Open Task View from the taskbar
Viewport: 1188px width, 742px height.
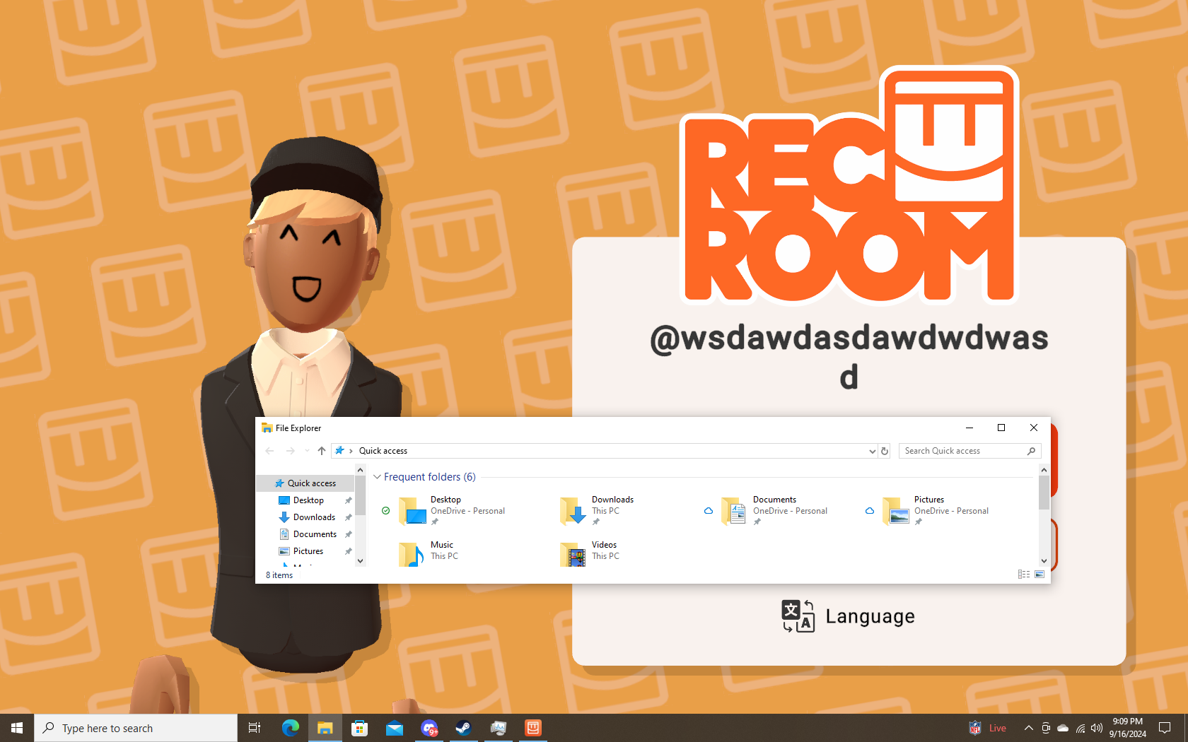coord(255,728)
